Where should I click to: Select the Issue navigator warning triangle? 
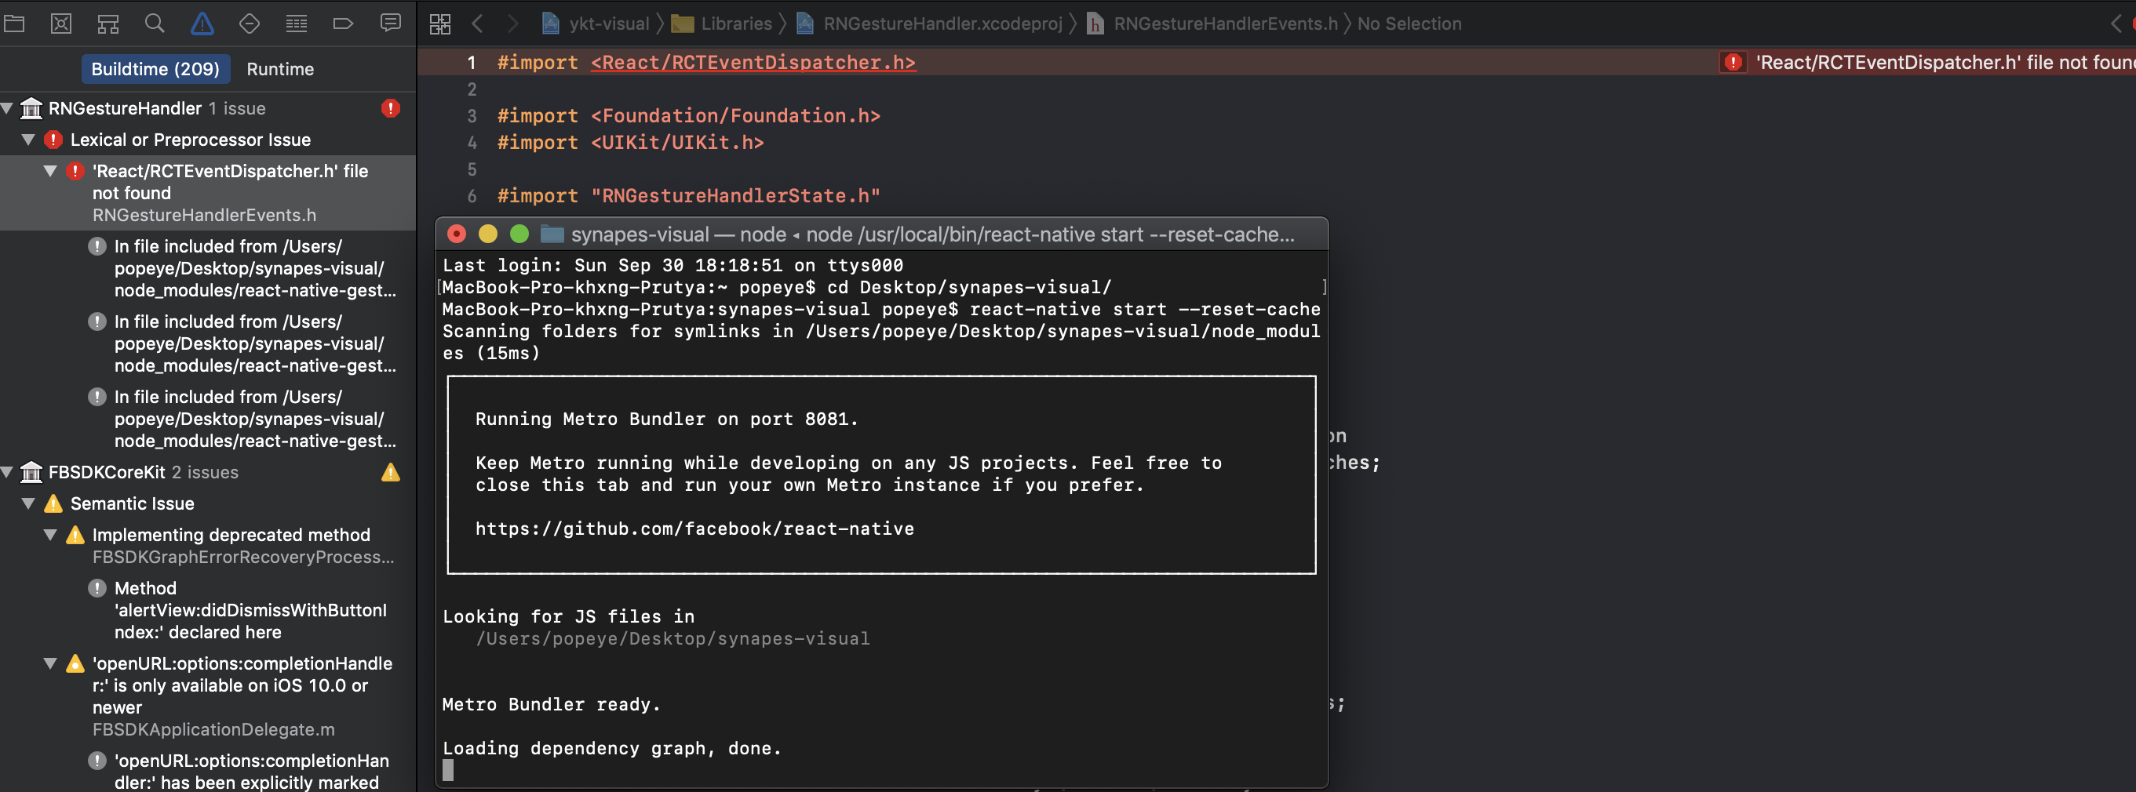tap(203, 24)
